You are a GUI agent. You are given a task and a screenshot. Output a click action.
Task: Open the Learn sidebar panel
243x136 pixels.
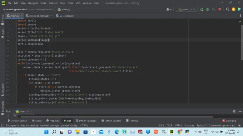tap(3, 34)
